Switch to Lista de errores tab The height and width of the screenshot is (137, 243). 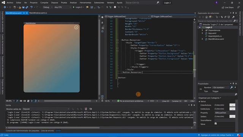click(47, 131)
